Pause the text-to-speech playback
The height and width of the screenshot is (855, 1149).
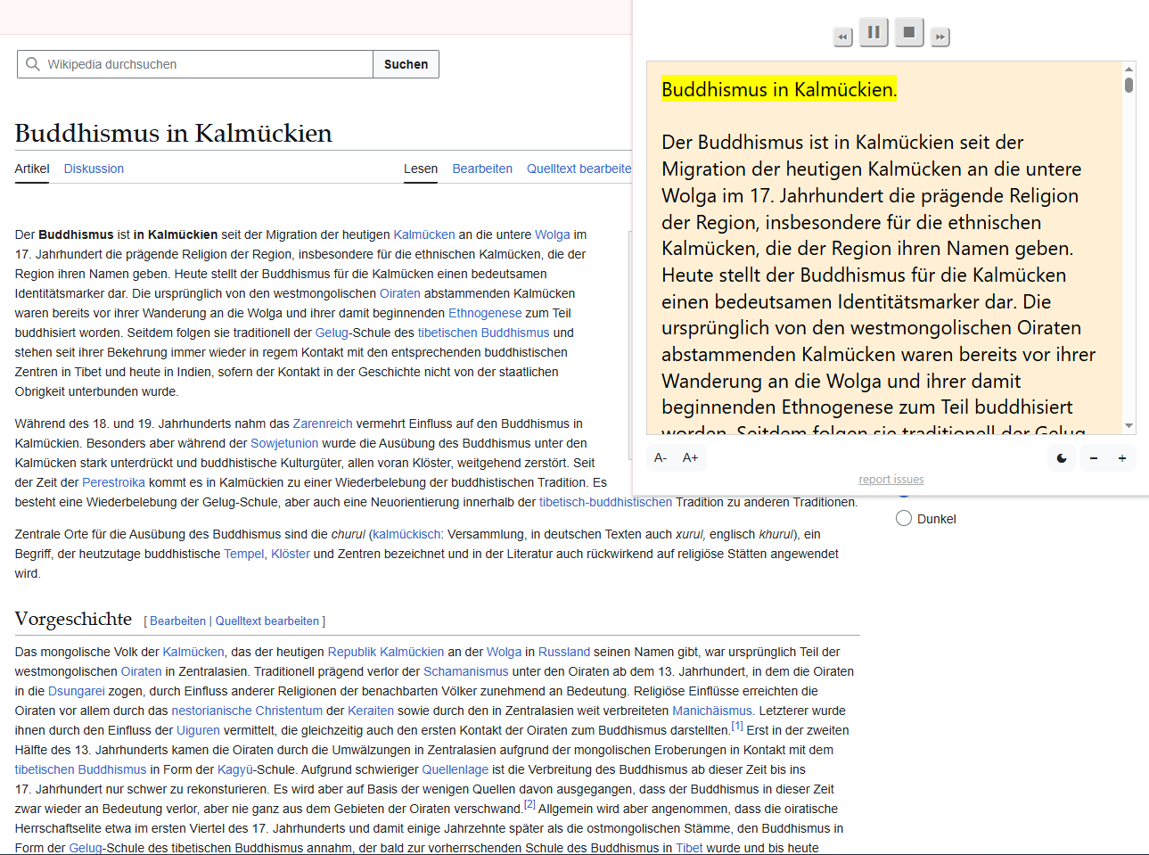coord(874,33)
